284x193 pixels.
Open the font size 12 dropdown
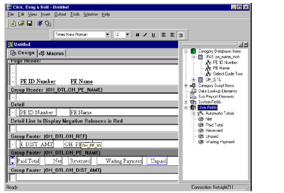point(127,35)
